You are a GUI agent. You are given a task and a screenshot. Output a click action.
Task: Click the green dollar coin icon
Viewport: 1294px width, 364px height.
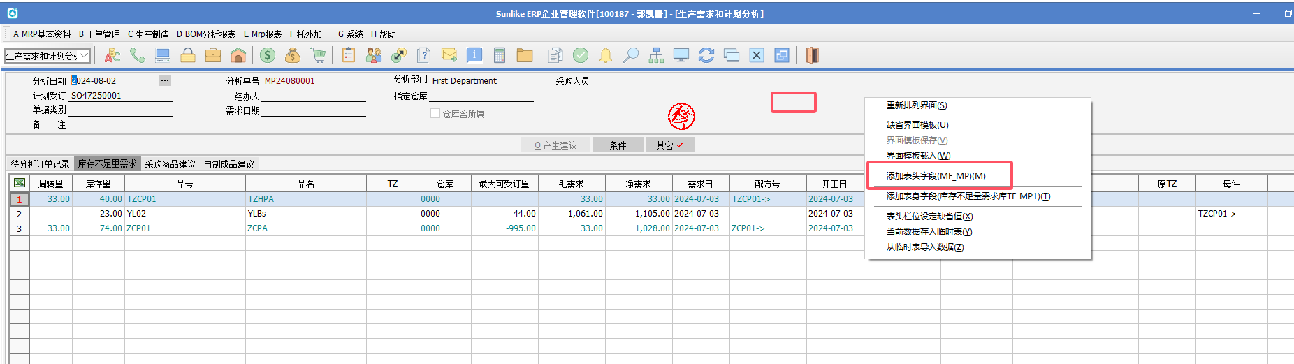tap(267, 55)
